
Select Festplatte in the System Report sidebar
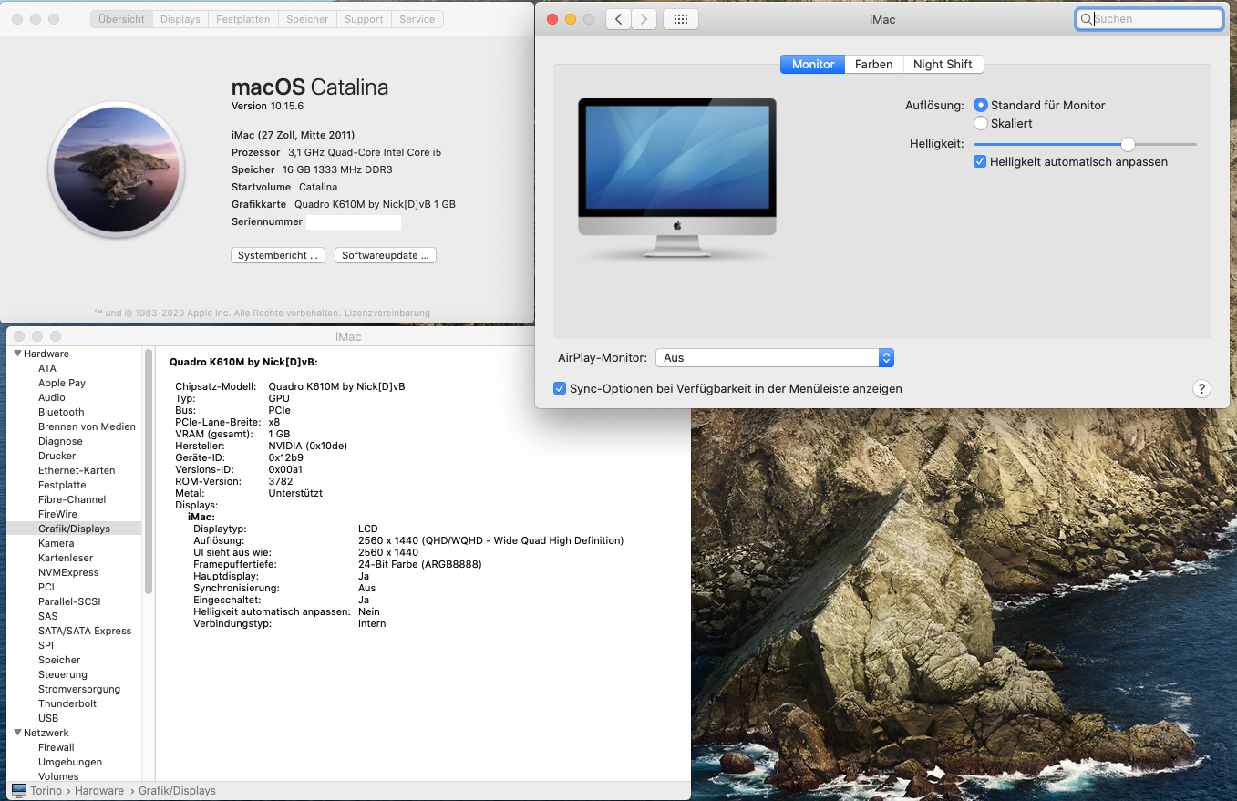click(x=62, y=485)
